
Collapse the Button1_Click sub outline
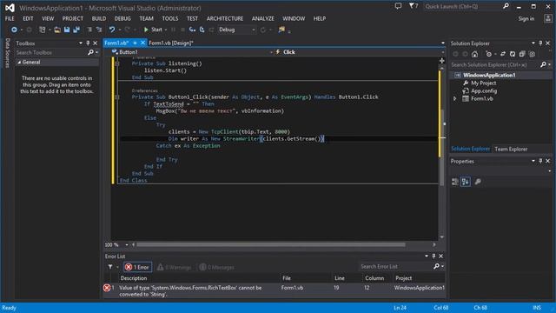tap(117, 97)
